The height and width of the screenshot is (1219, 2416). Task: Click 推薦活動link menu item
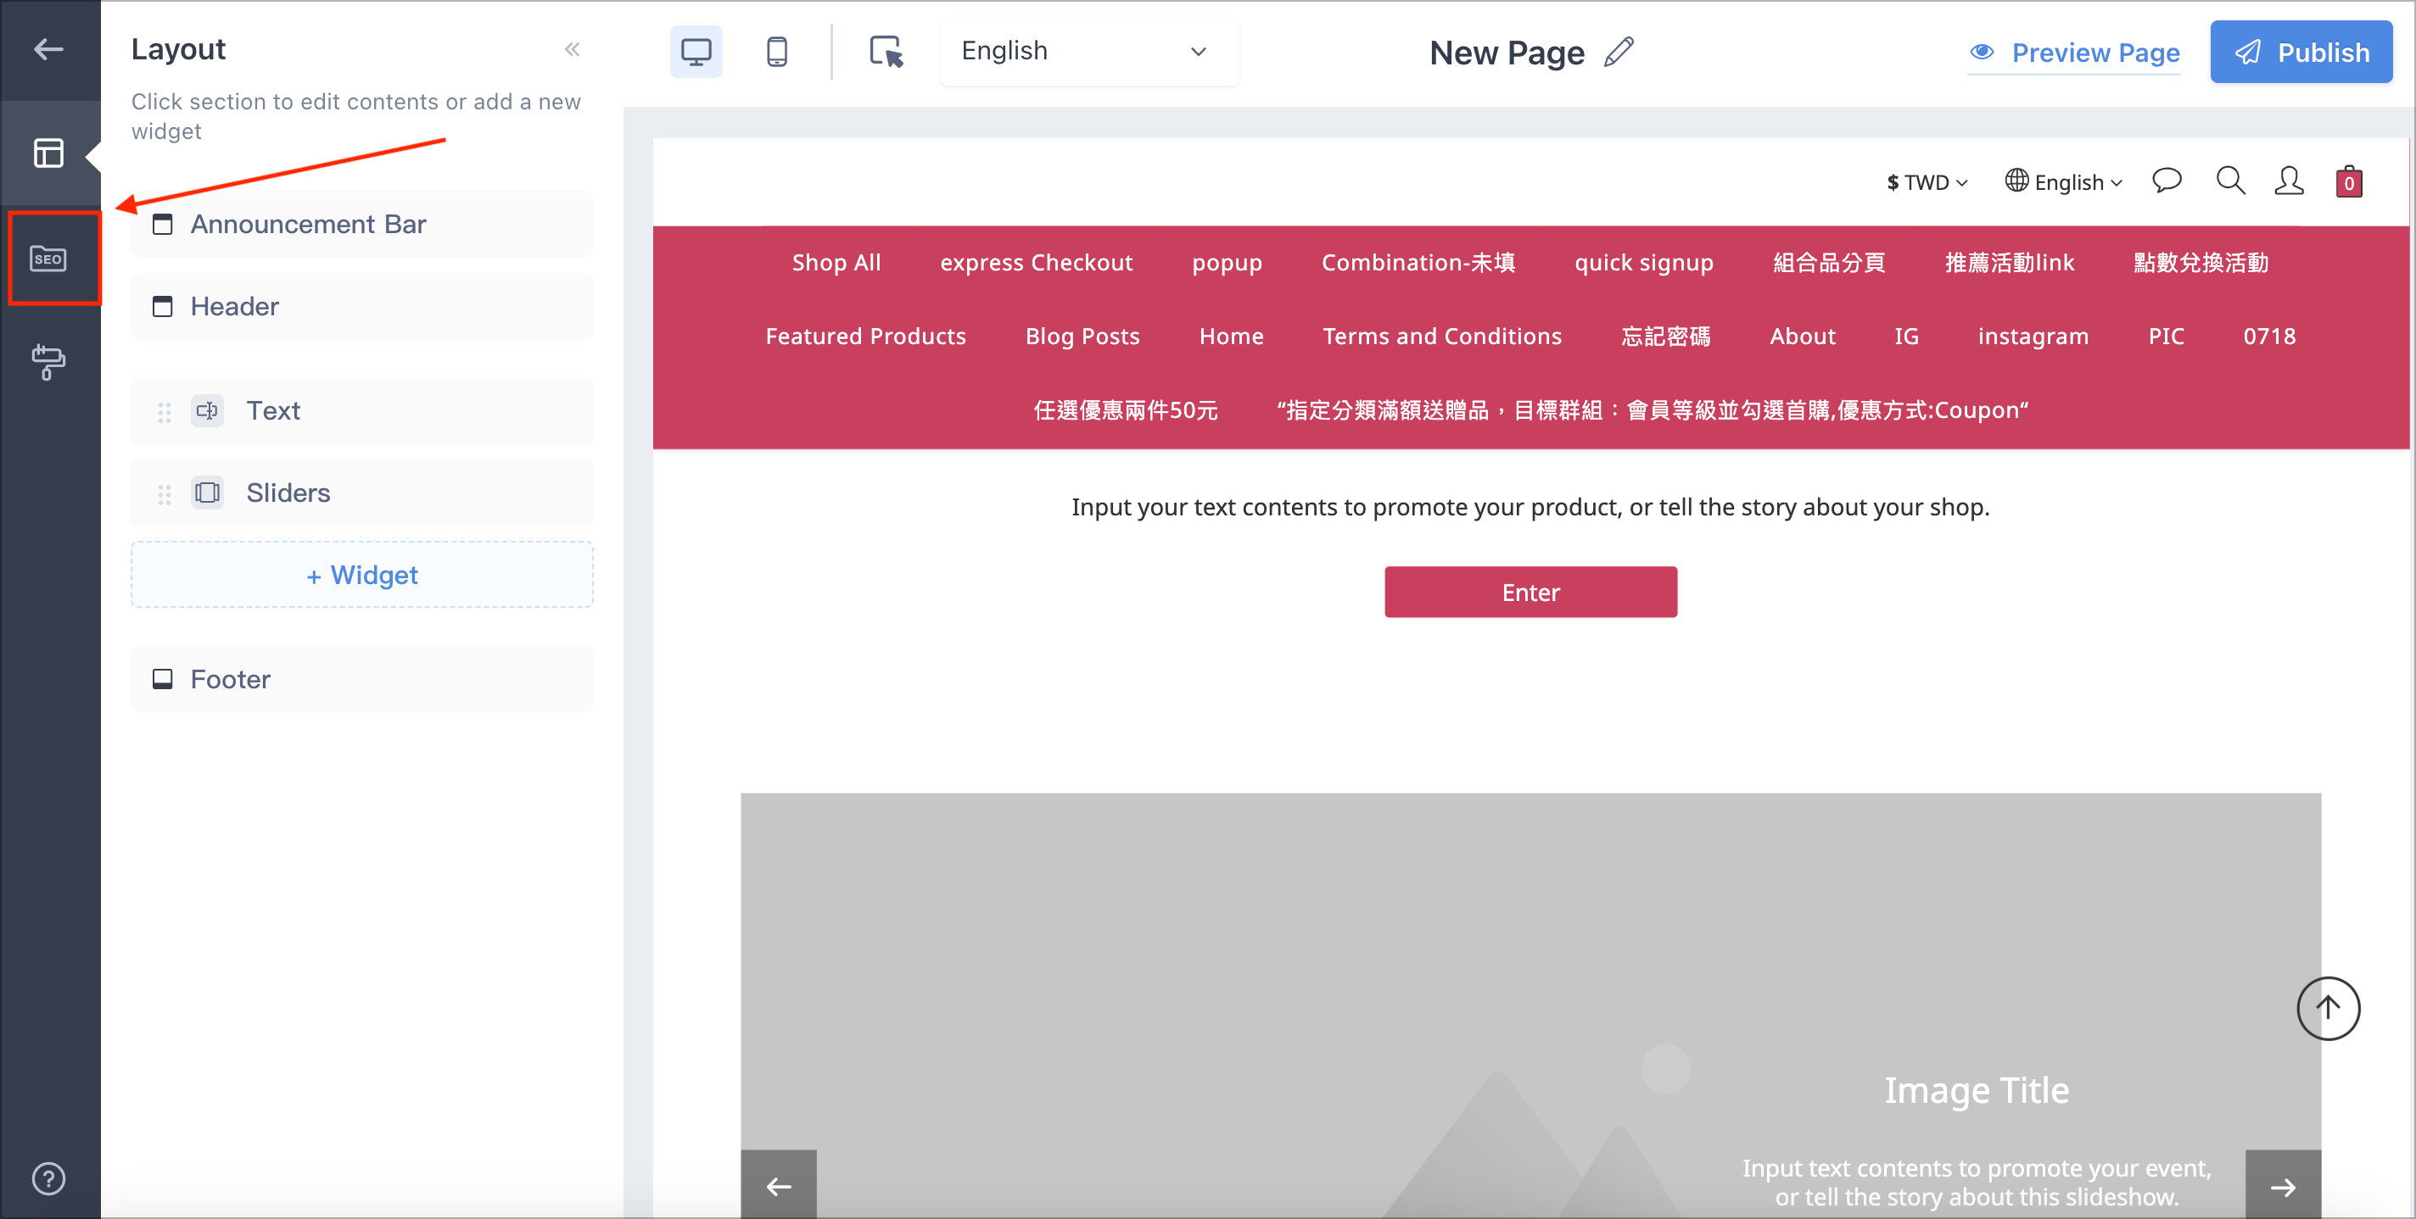click(2010, 264)
